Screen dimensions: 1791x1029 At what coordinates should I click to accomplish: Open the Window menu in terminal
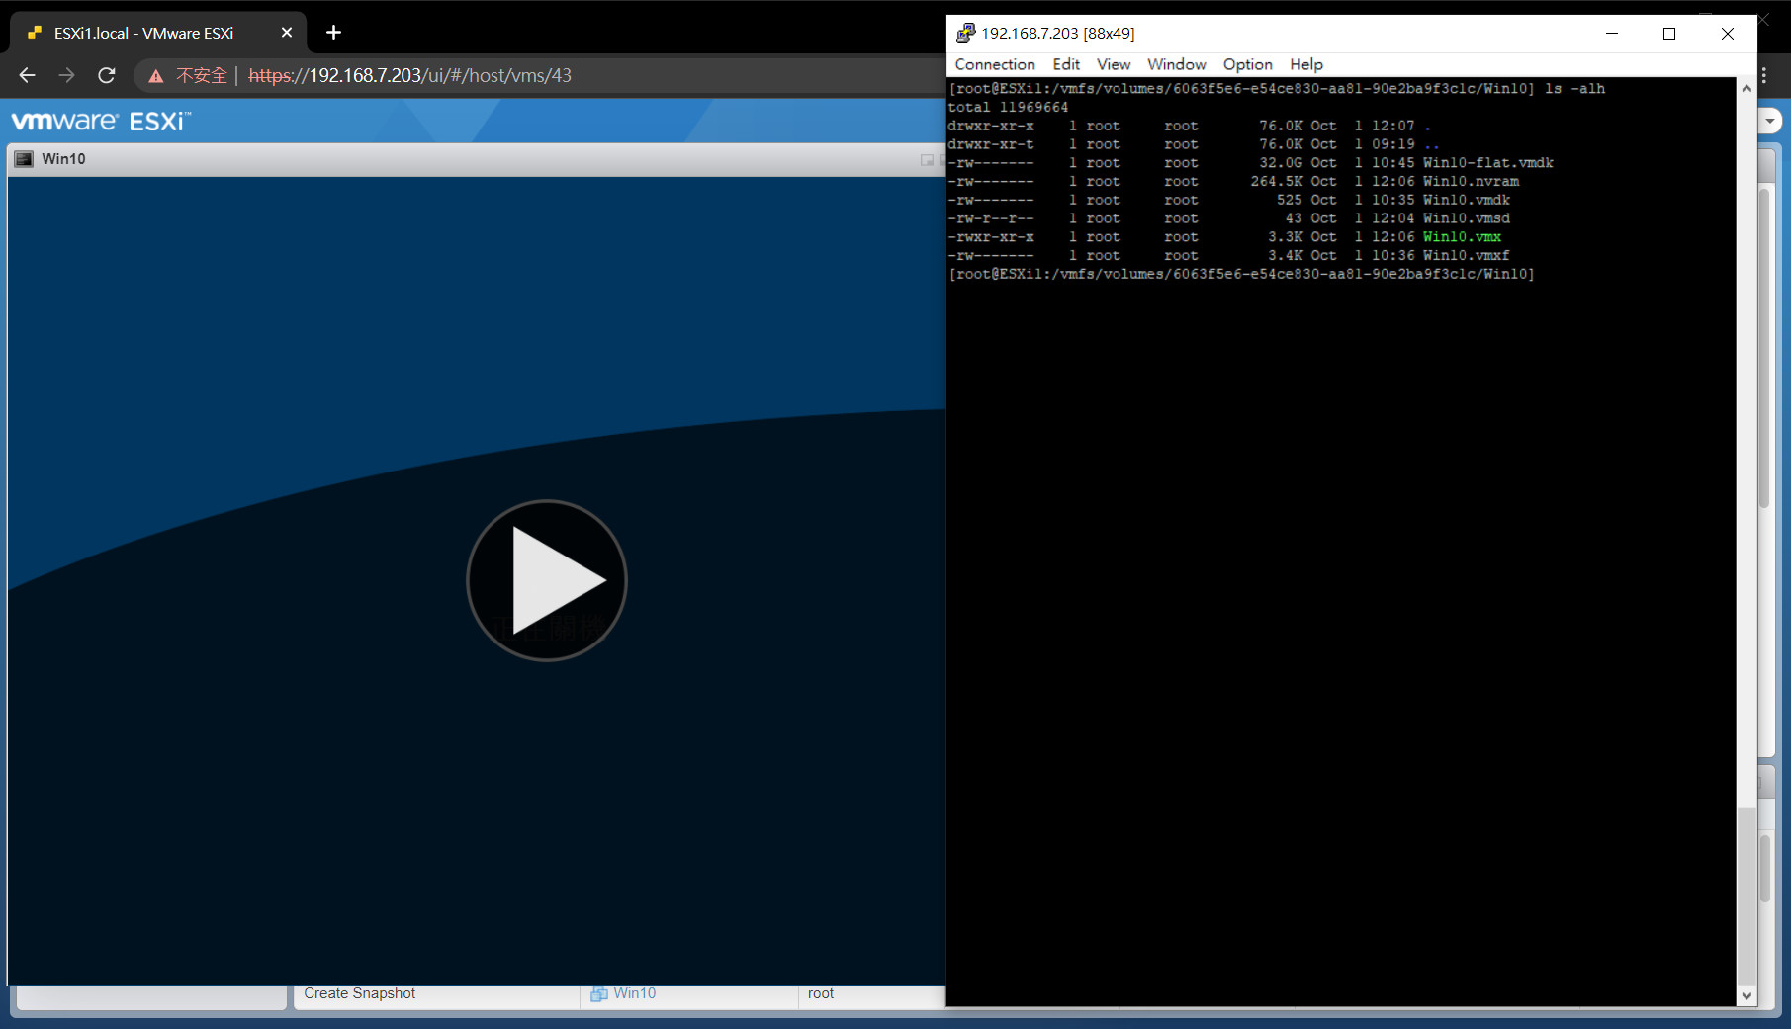pyautogui.click(x=1176, y=64)
